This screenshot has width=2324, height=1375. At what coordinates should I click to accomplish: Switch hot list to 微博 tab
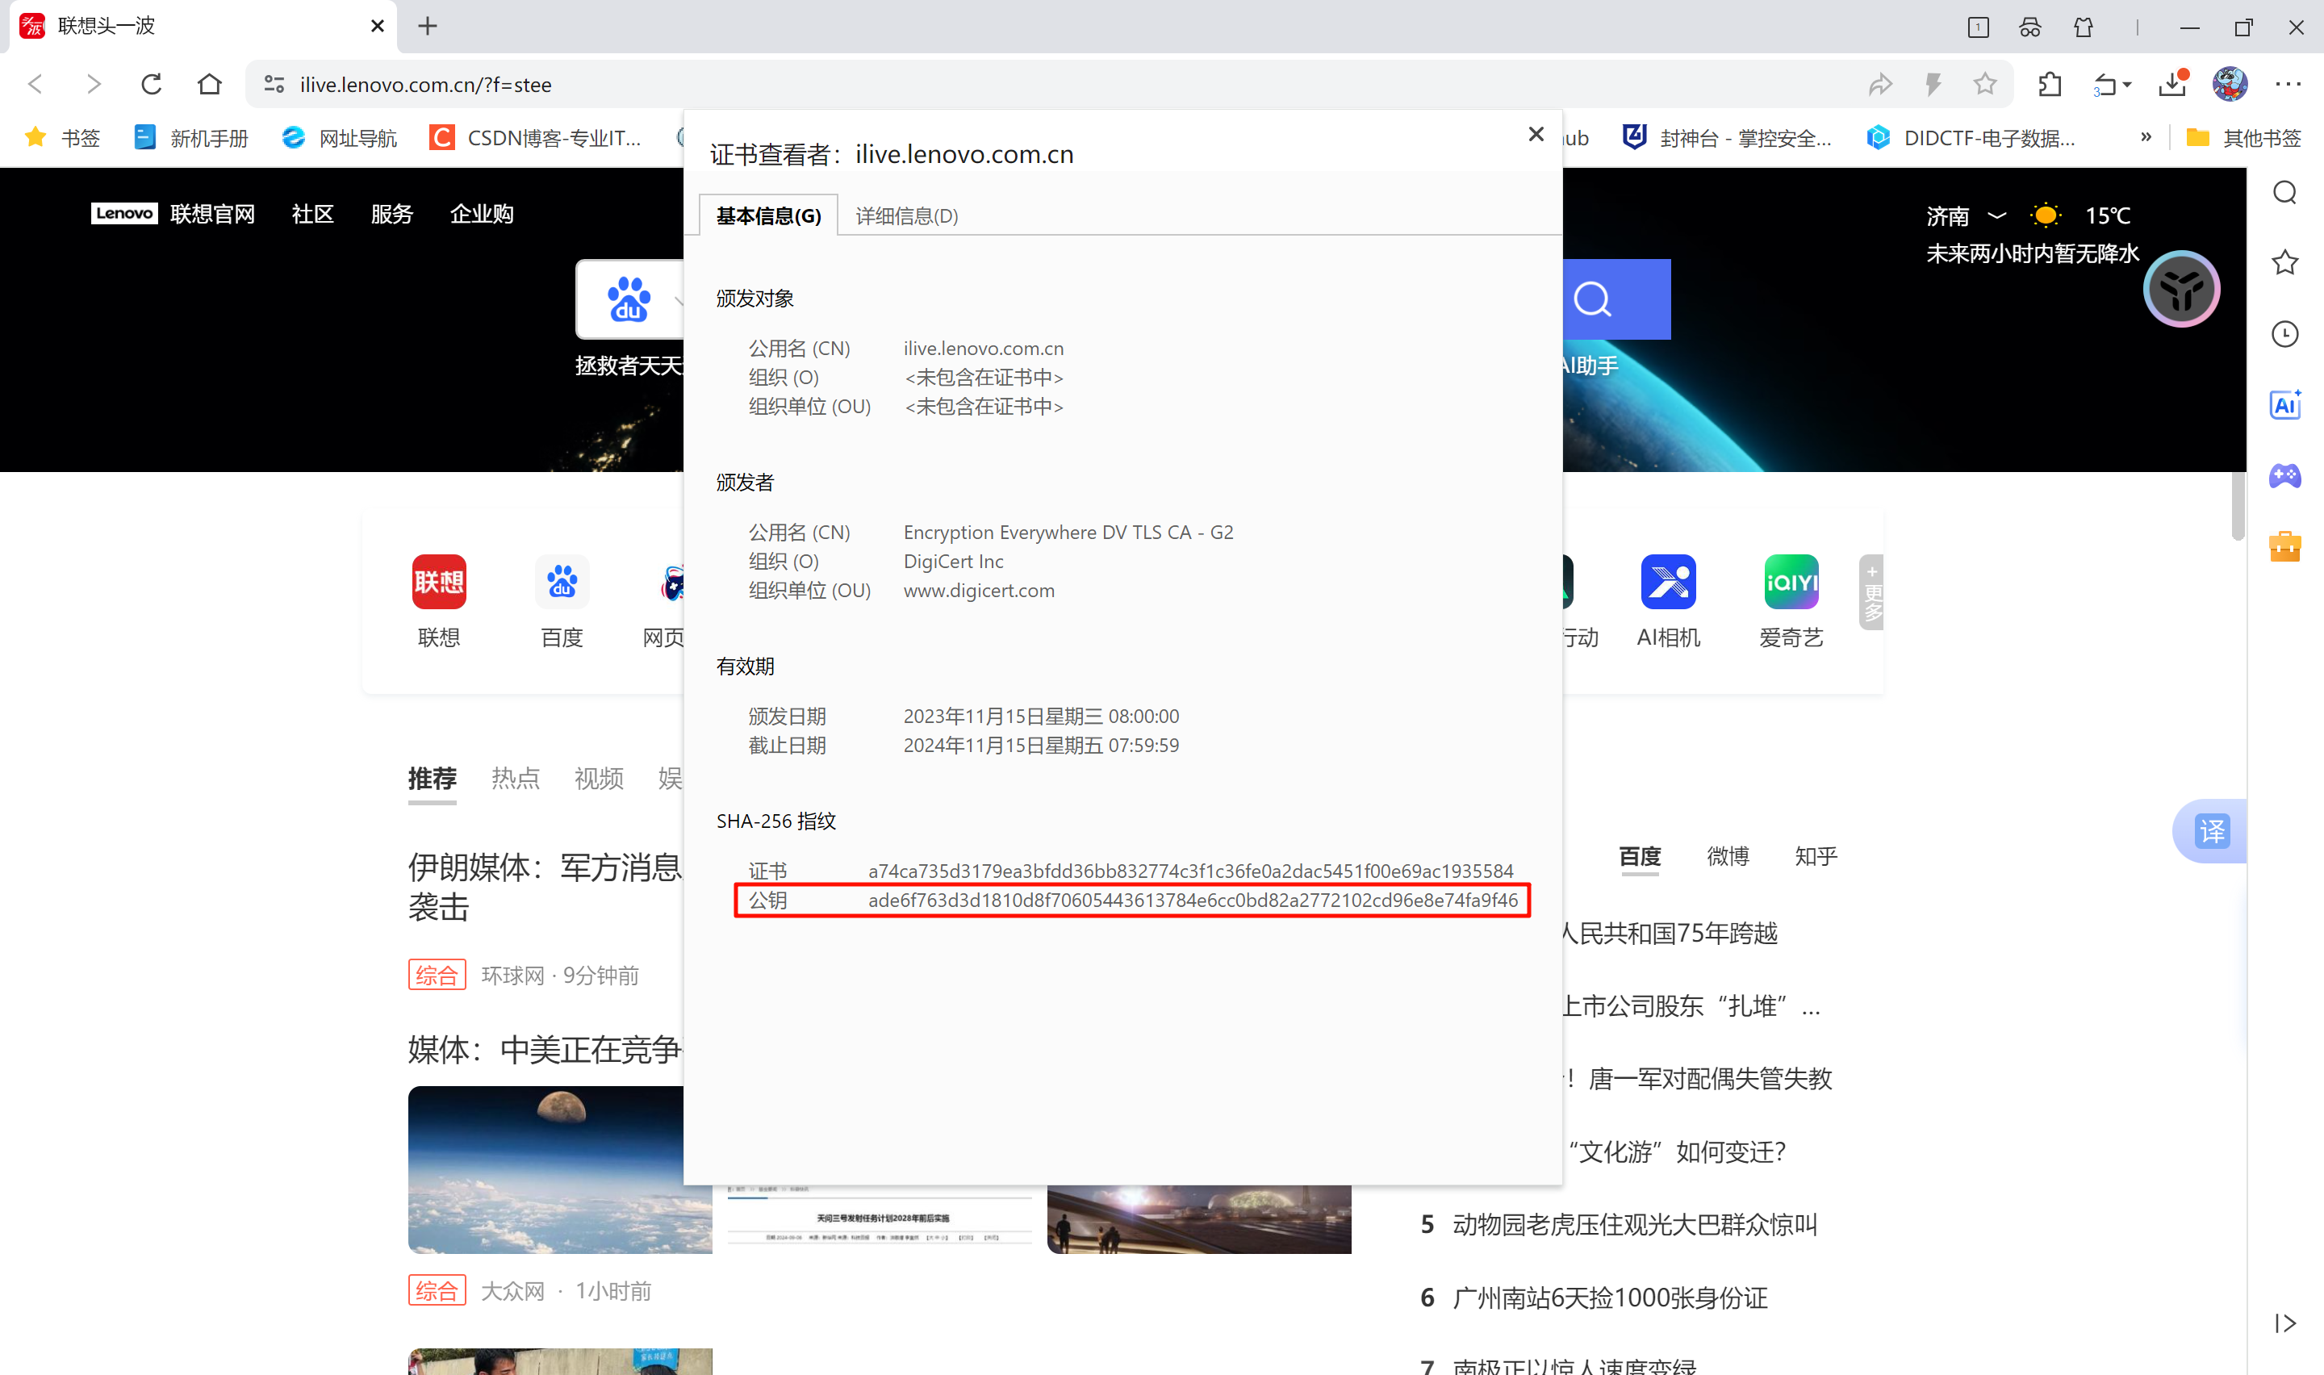[x=1728, y=856]
